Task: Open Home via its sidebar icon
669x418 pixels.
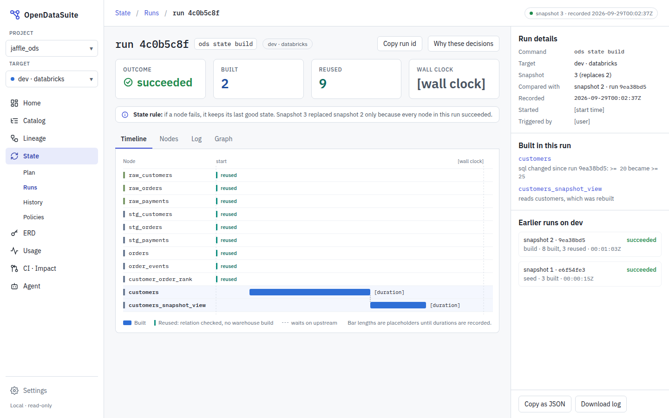Action: pos(14,103)
